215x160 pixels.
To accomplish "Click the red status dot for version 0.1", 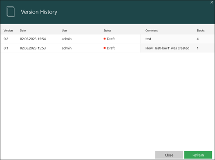I will coord(104,48).
